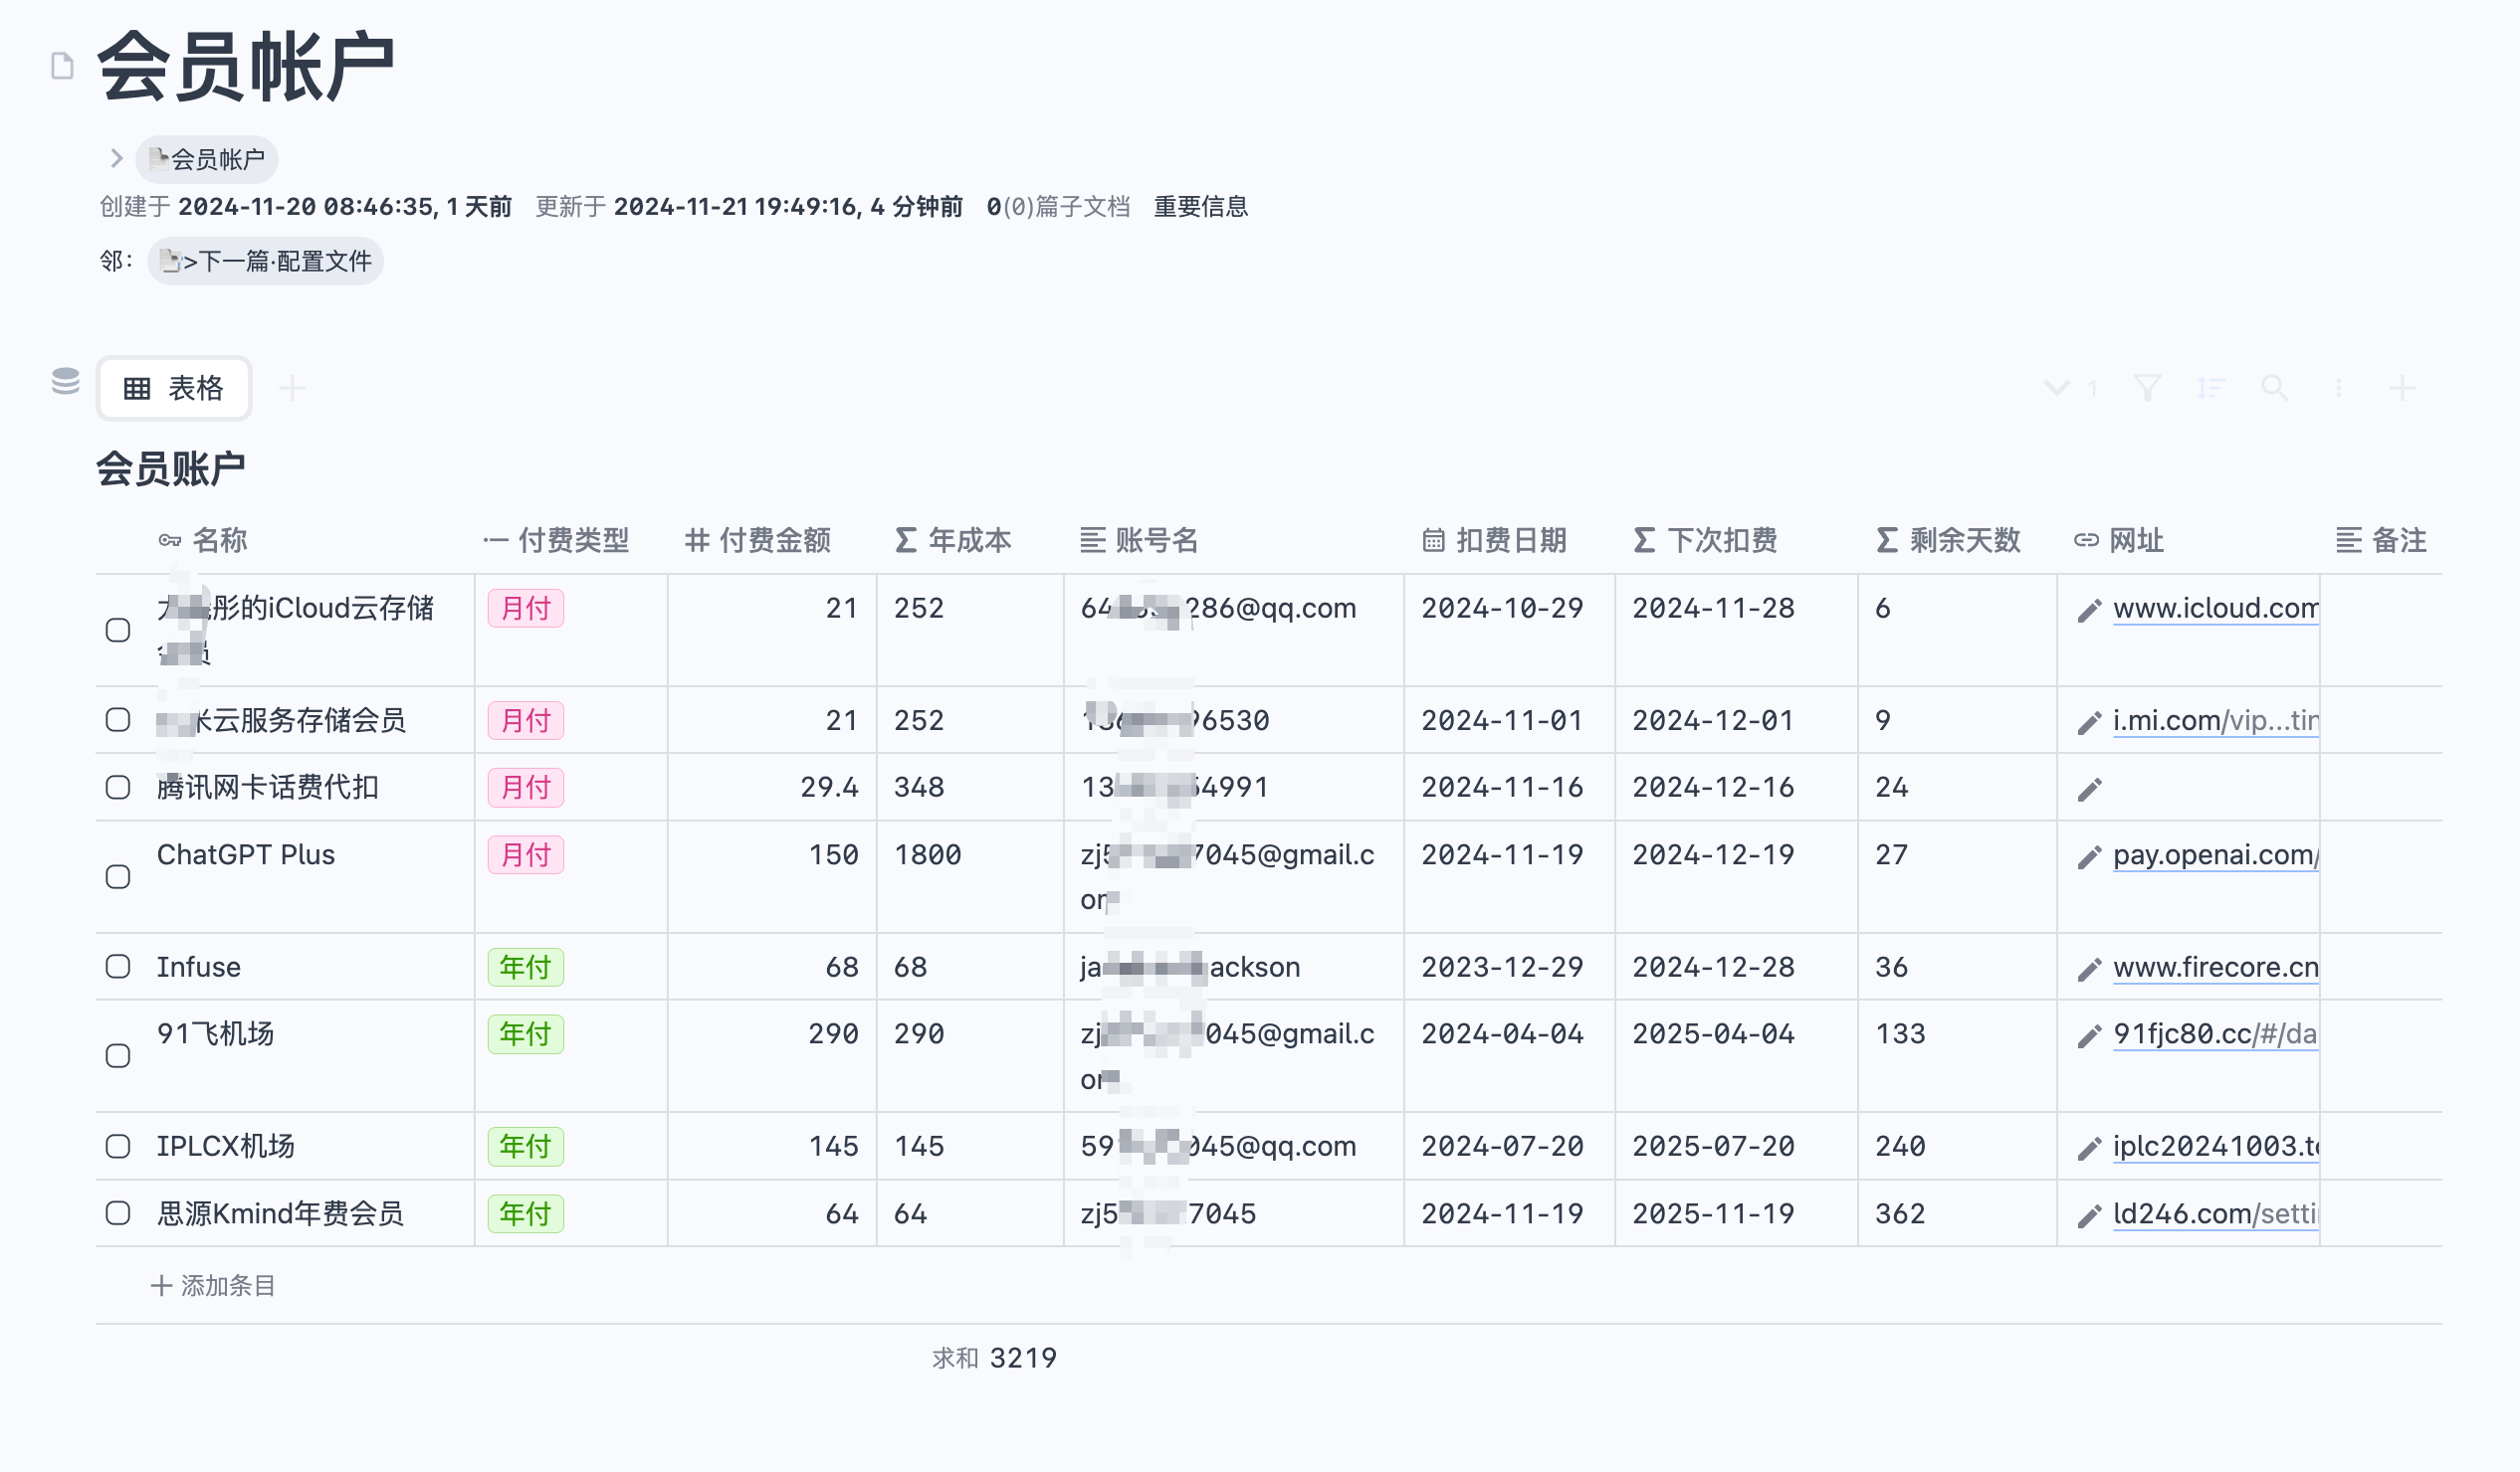Click the database search magnifier icon
The width and height of the screenshot is (2520, 1472).
tap(2274, 388)
